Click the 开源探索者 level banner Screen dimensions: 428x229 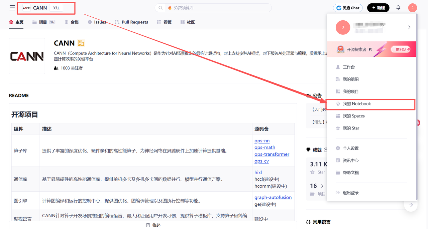(371, 49)
